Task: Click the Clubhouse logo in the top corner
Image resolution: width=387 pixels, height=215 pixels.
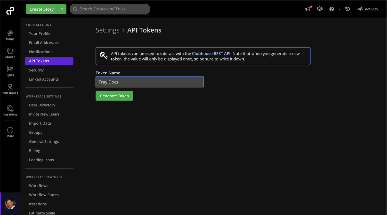Action: coord(10,10)
